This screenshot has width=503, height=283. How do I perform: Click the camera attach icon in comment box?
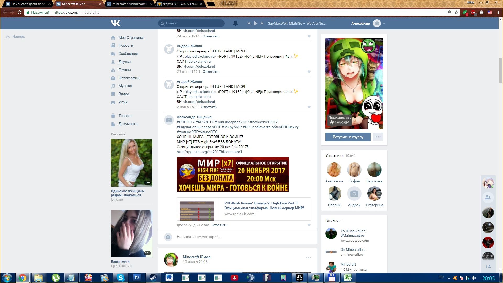pyautogui.click(x=168, y=237)
